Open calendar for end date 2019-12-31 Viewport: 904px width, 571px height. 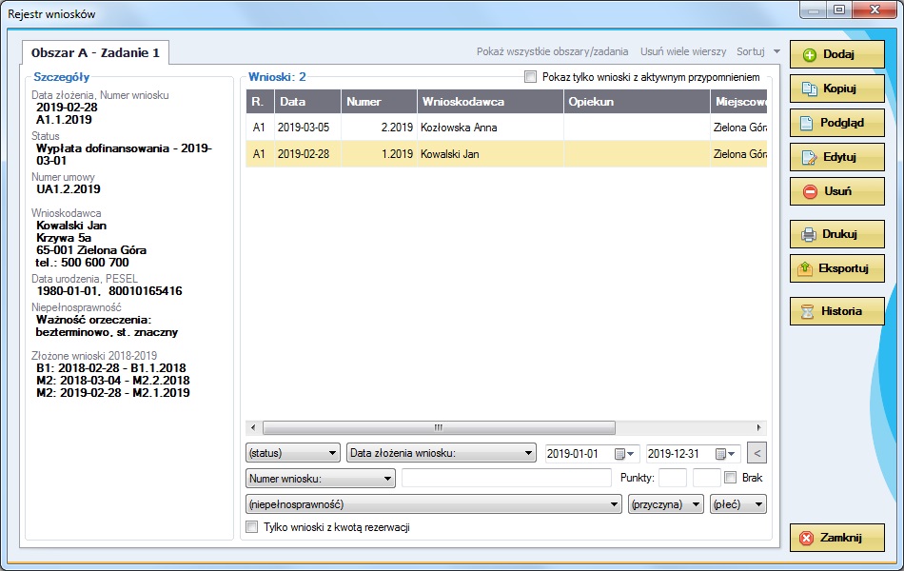725,454
